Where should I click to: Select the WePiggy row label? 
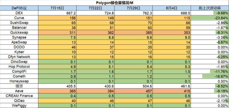tap(19, 105)
